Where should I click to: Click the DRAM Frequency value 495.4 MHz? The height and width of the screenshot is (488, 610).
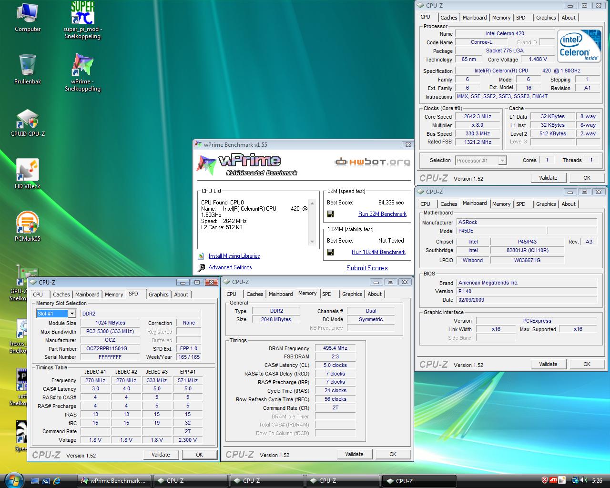pyautogui.click(x=335, y=348)
